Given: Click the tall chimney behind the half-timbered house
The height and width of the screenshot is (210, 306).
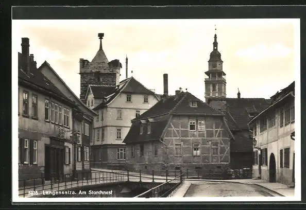Looking at the screenshot, I should point(166,84).
